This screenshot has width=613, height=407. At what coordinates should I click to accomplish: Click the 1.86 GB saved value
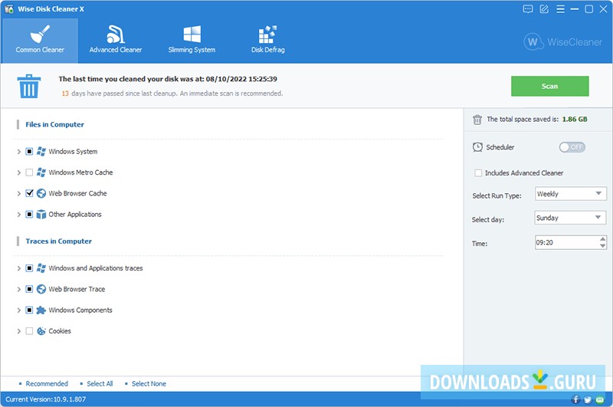click(575, 120)
